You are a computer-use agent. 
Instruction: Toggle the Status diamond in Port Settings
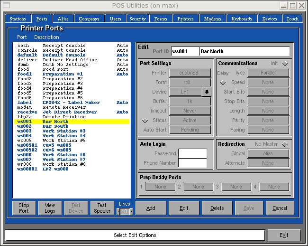[x=145, y=120]
